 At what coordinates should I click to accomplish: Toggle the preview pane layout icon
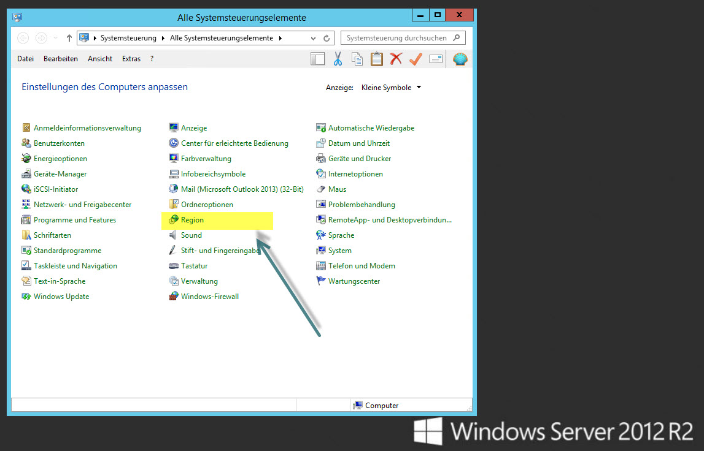click(317, 59)
